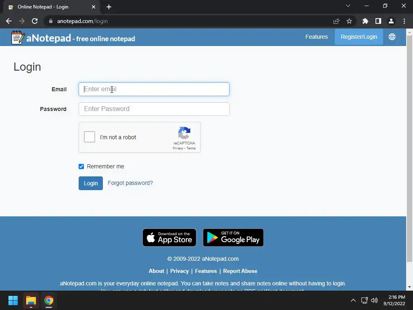Uncheck the Remember me checkbox

click(81, 166)
